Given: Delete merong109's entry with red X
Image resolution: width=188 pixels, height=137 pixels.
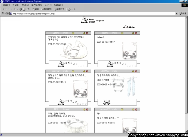Looking at the screenshot, I should (x=136, y=109).
